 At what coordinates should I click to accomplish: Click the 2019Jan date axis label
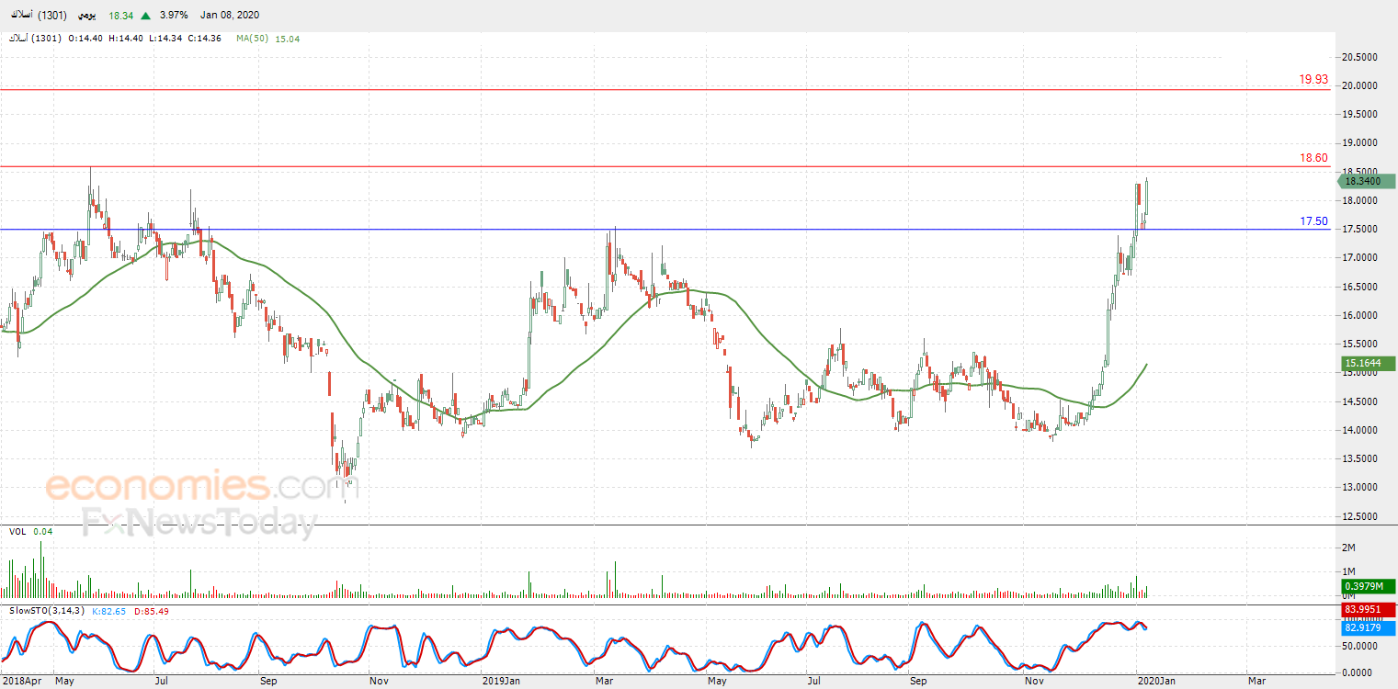[503, 682]
